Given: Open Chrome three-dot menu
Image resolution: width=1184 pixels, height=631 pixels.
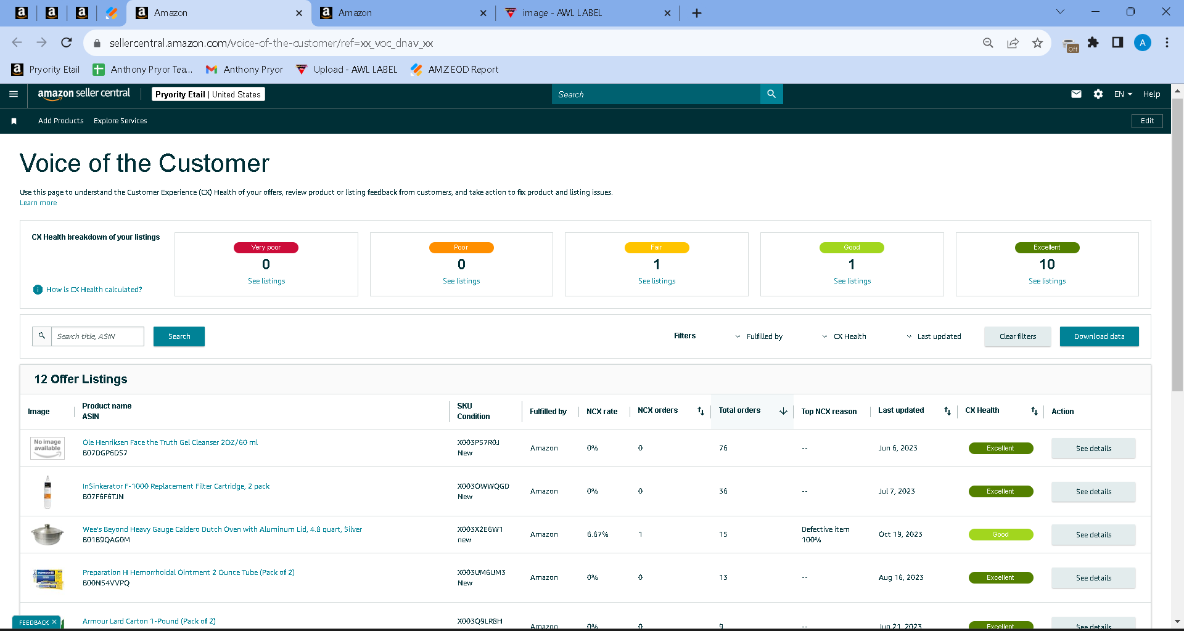Looking at the screenshot, I should pos(1167,43).
